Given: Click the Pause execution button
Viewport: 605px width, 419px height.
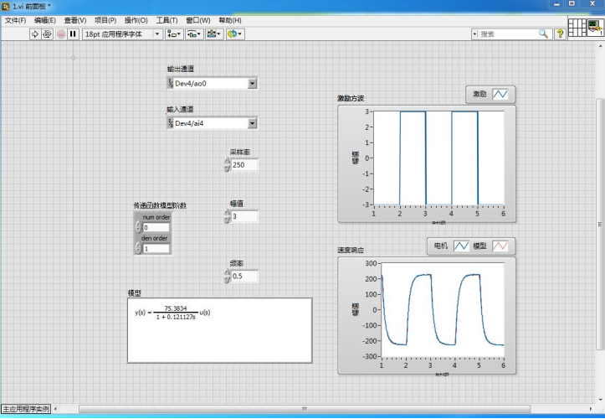Looking at the screenshot, I should coord(73,34).
